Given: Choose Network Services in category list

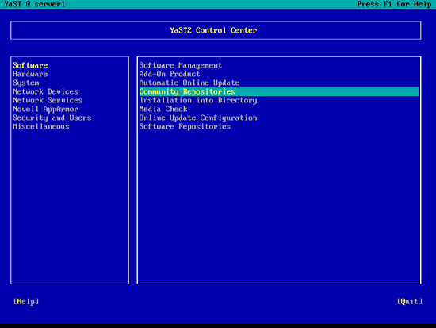Looking at the screenshot, I should 48,100.
